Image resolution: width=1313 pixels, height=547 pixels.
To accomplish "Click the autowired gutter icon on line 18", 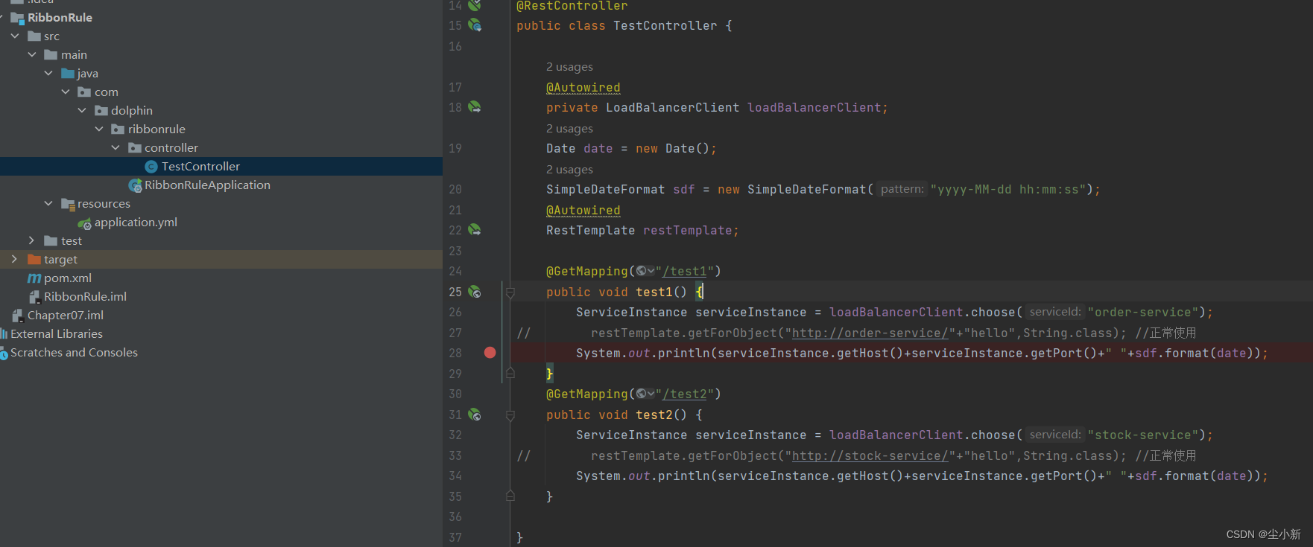I will click(x=475, y=107).
